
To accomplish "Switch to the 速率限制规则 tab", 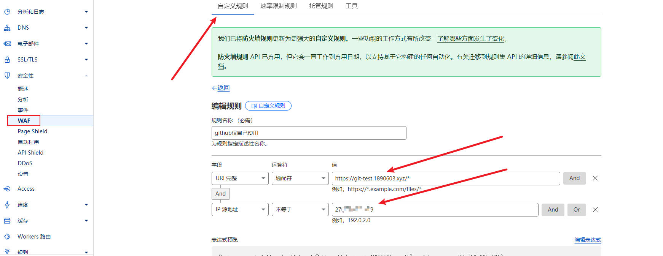I will pos(278,6).
